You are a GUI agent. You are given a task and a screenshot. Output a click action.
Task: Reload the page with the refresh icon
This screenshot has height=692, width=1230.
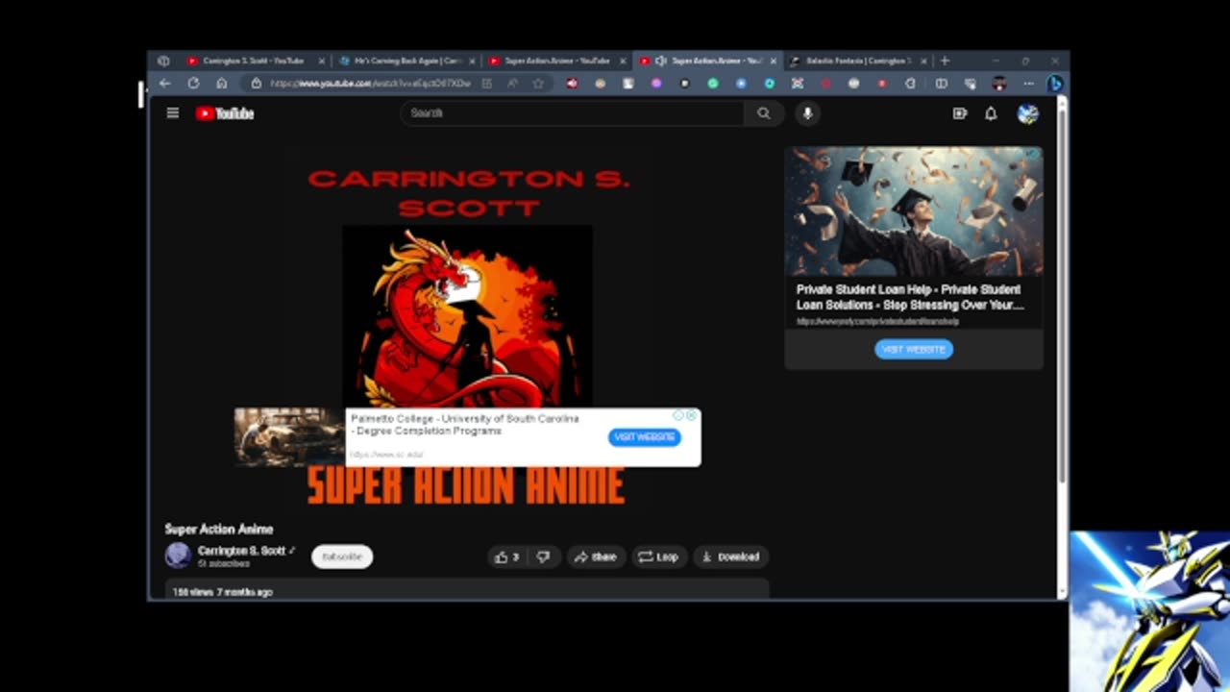click(x=193, y=84)
